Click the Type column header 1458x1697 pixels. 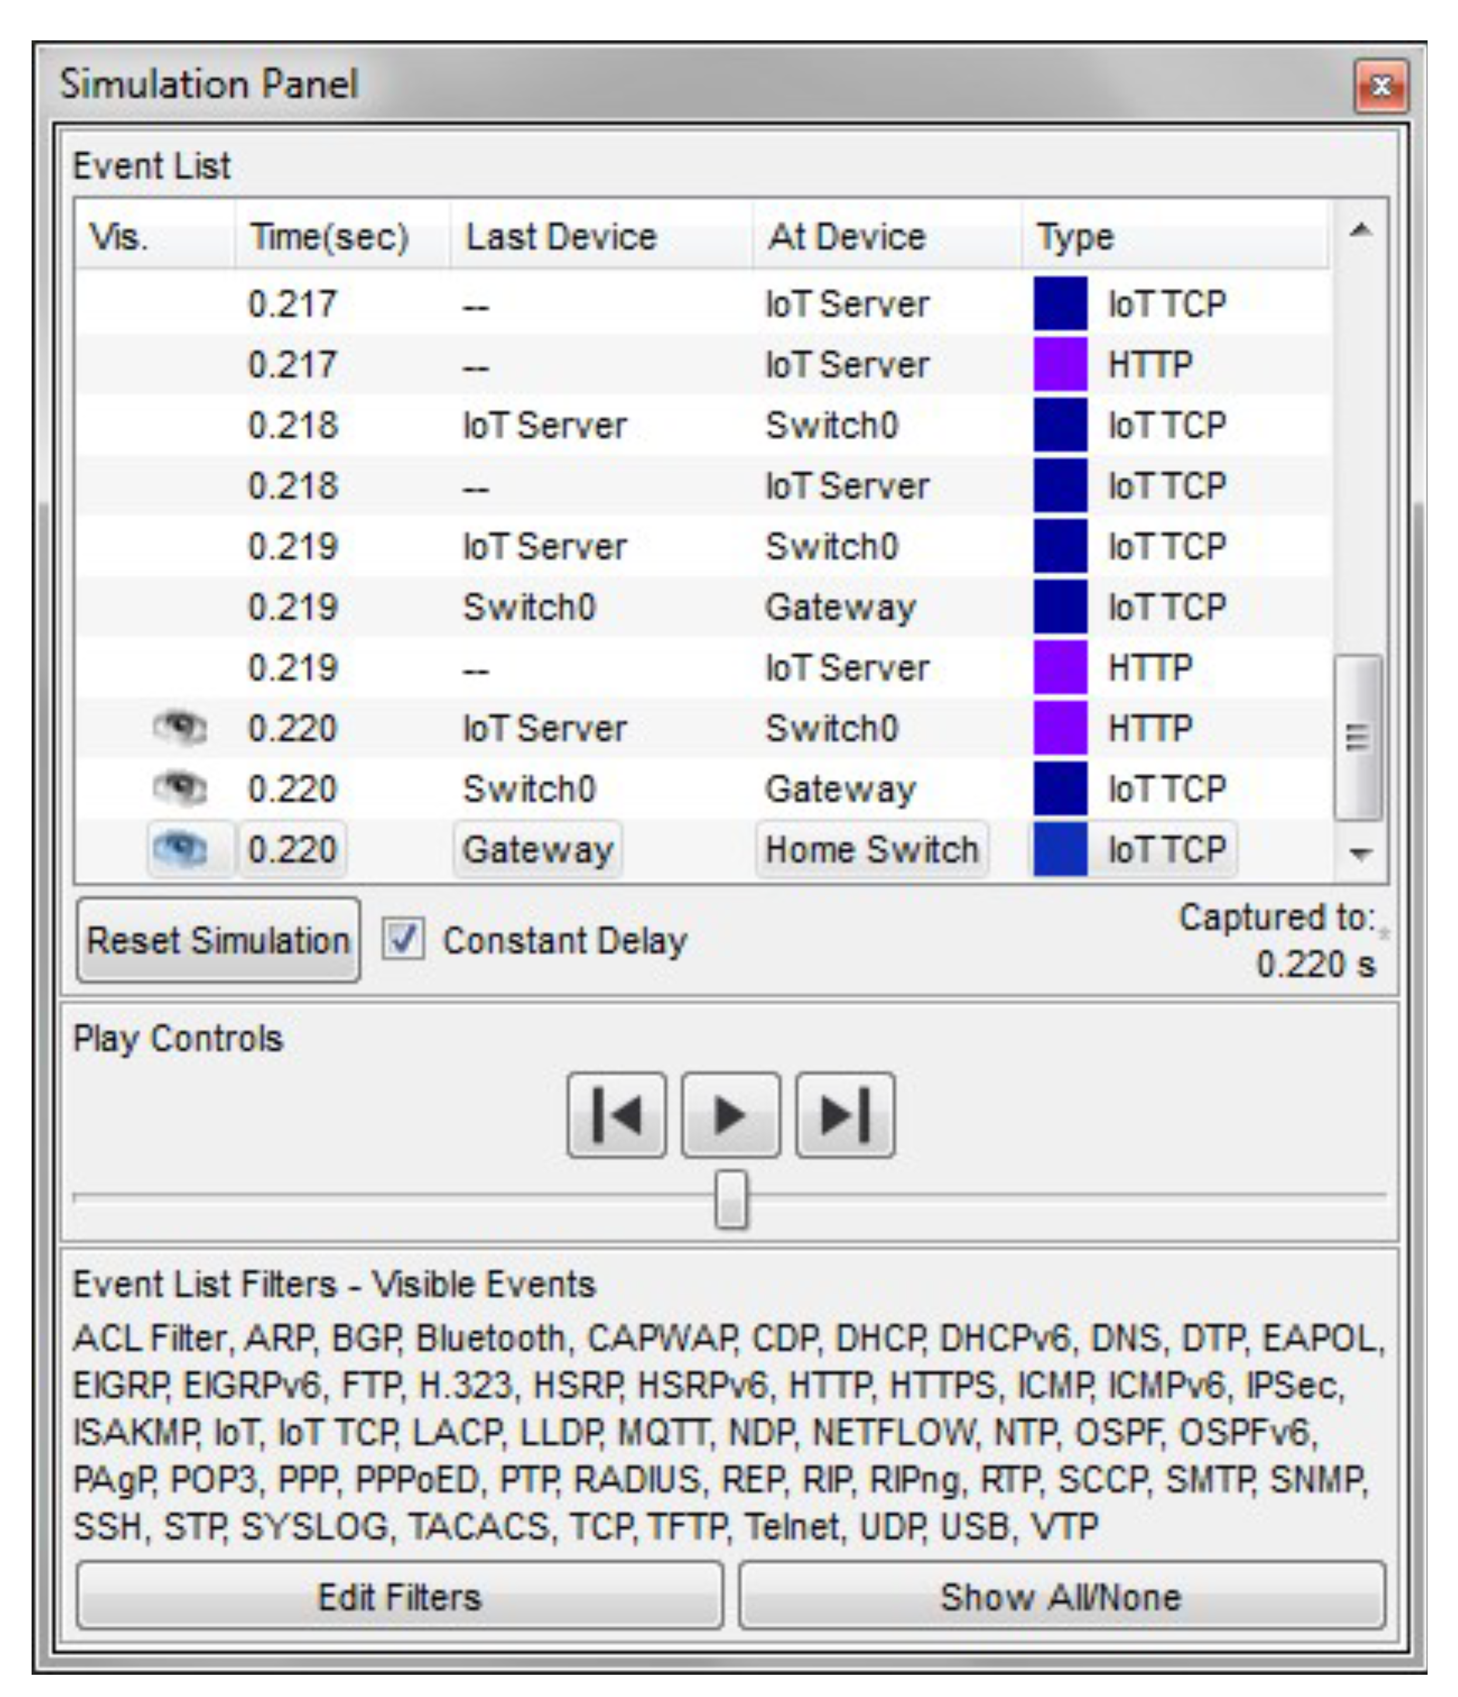click(1076, 237)
